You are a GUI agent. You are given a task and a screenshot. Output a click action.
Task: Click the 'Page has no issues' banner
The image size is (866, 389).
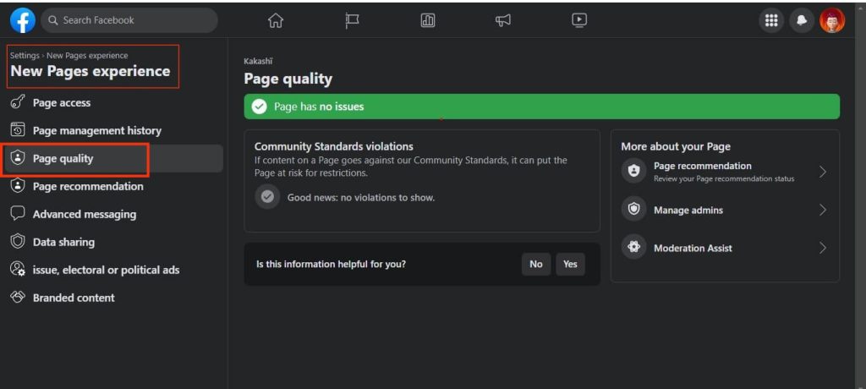pos(542,107)
